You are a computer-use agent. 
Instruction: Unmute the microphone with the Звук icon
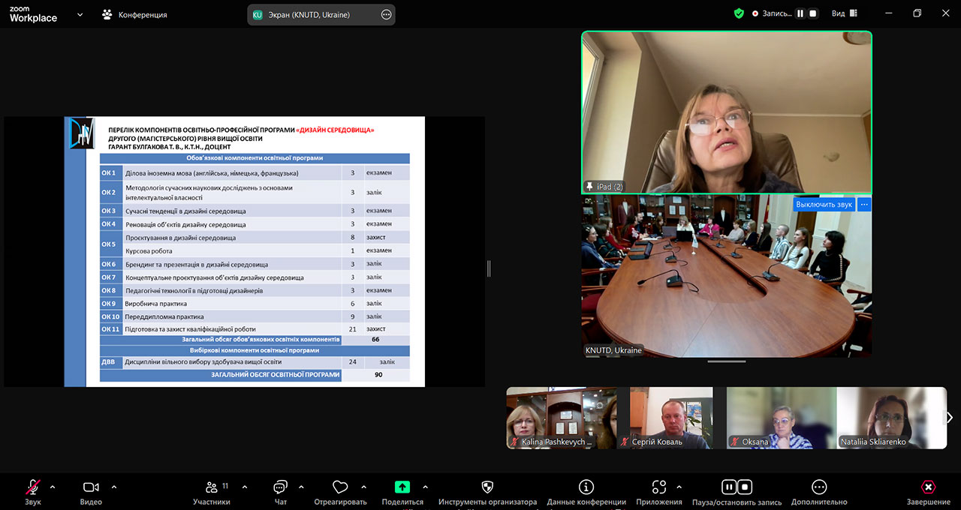33,487
